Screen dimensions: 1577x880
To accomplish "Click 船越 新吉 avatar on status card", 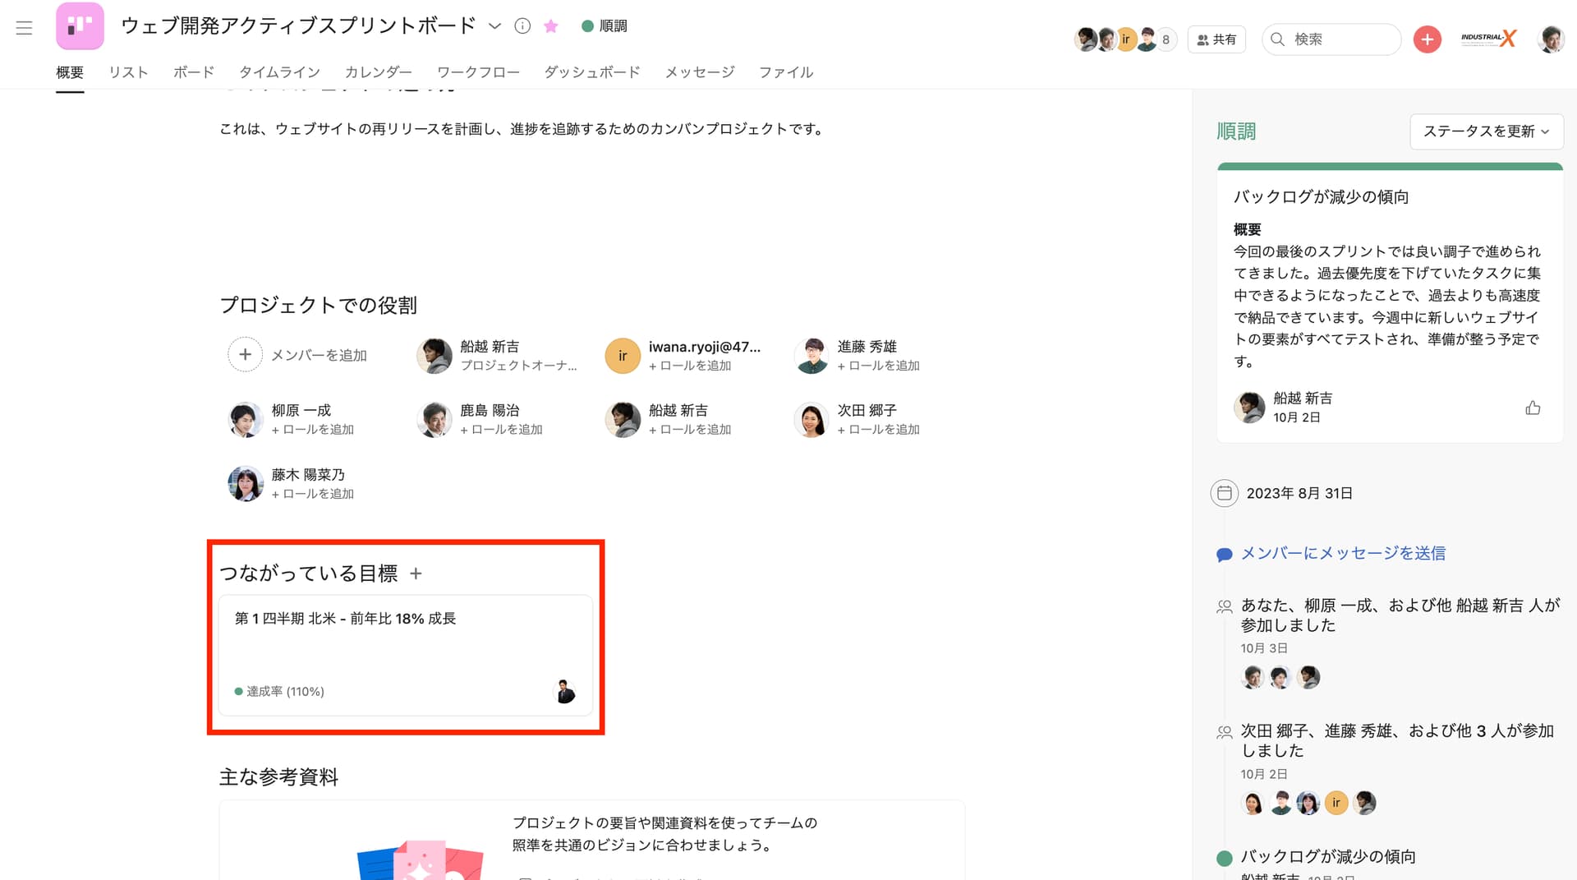I will pyautogui.click(x=1249, y=408).
